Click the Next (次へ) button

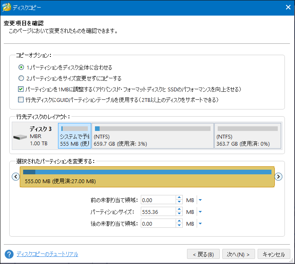(238, 254)
